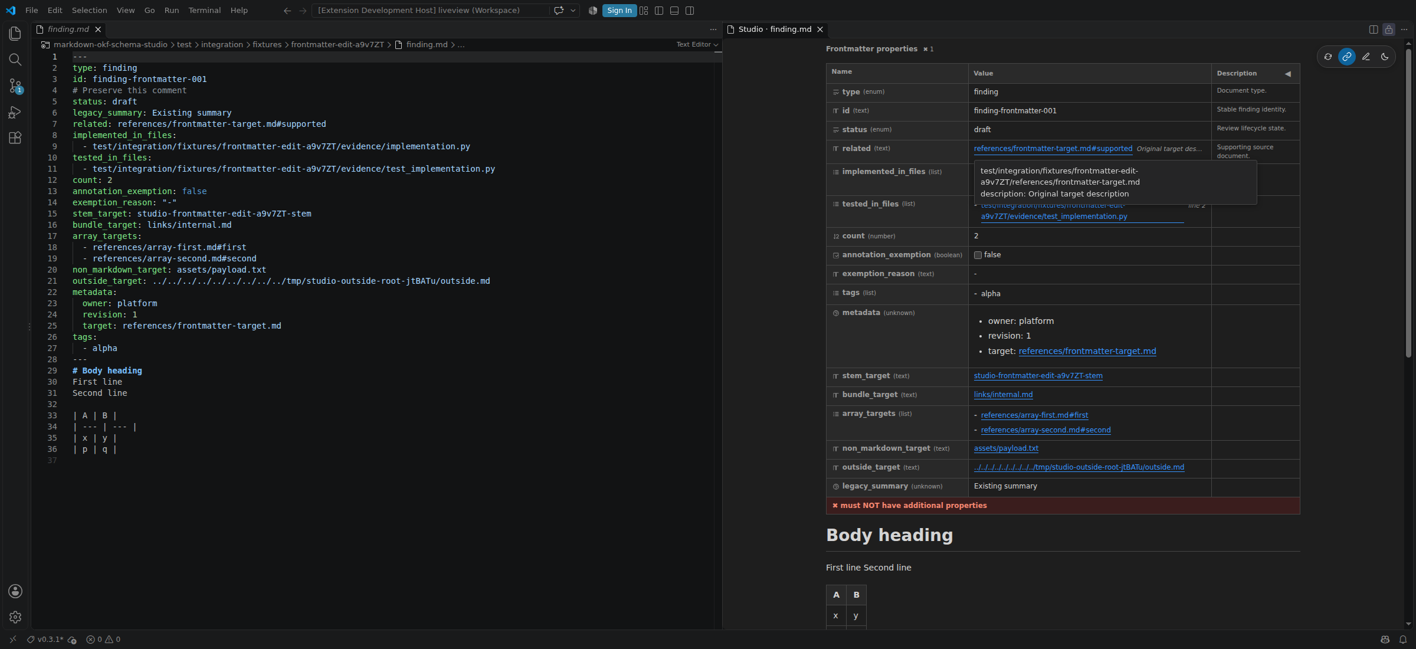Open the Text Editor dropdown
This screenshot has height=649, width=1416.
point(697,45)
